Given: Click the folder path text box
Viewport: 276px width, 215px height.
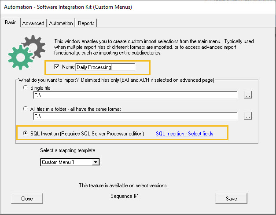Looking at the screenshot, I should tap(135, 116).
